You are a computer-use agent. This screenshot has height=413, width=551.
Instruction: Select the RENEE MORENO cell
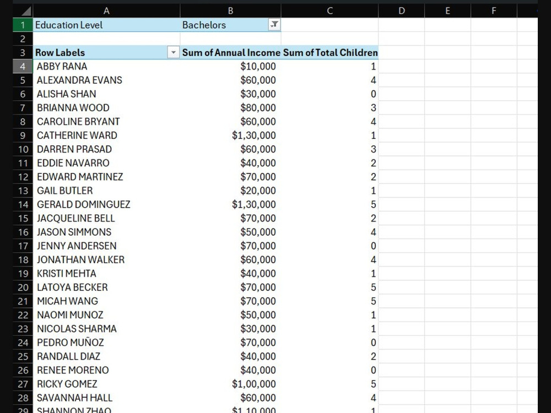tap(106, 370)
